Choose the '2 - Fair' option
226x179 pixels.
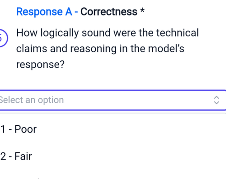tap(113, 156)
